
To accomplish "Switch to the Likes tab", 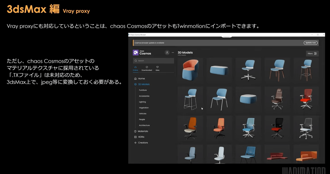I will pyautogui.click(x=157, y=69).
